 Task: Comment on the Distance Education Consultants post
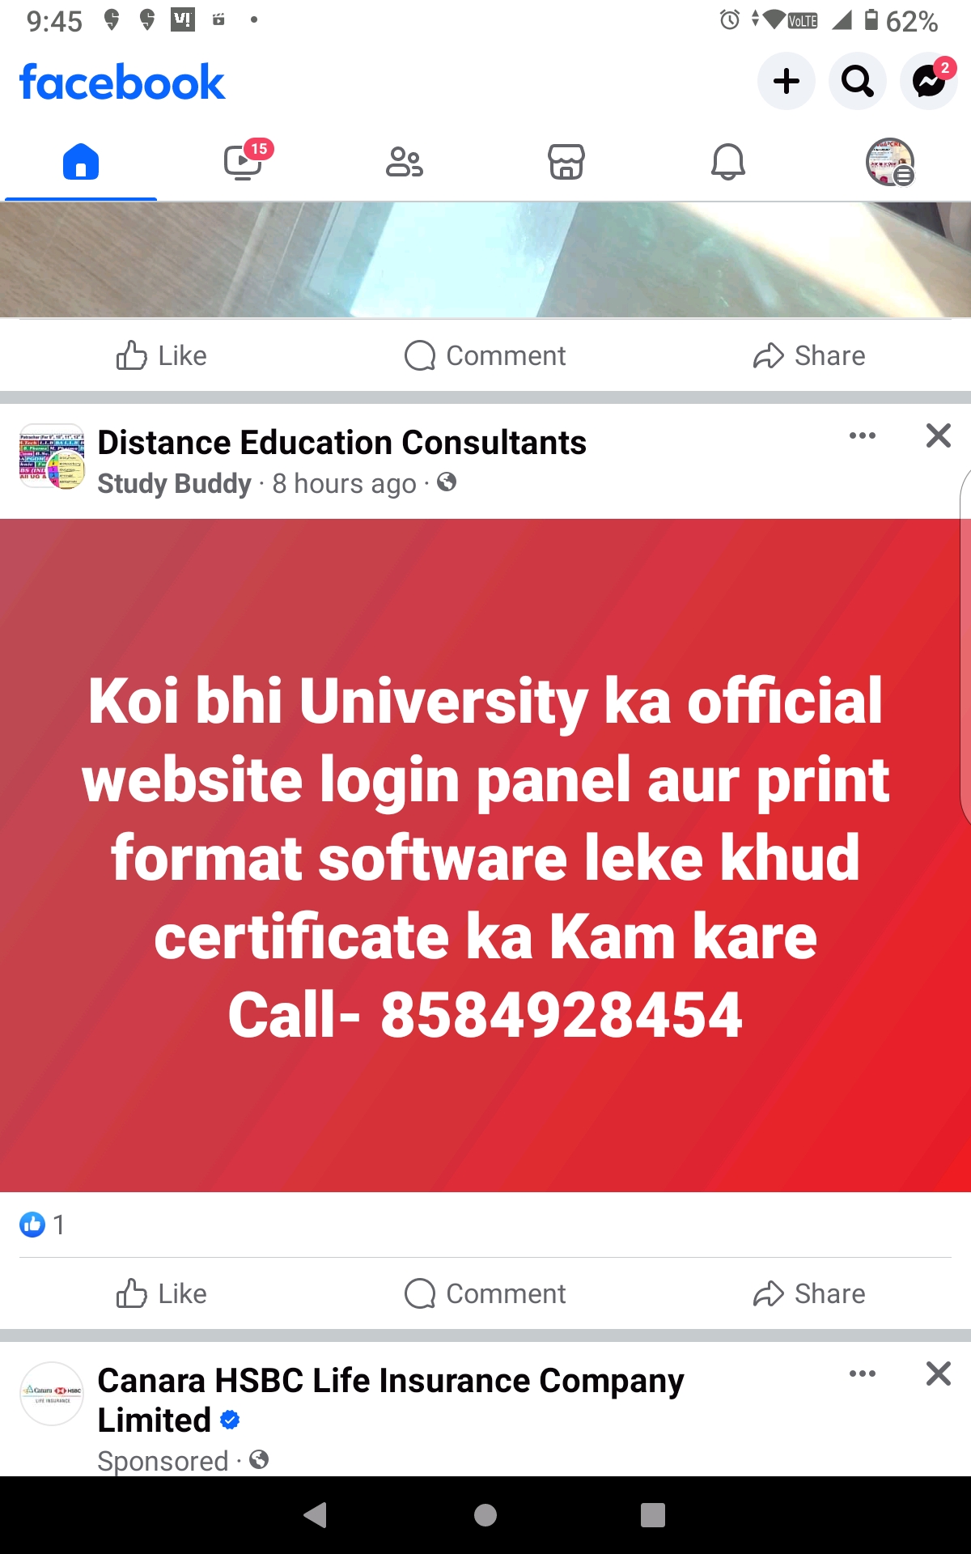485,1293
